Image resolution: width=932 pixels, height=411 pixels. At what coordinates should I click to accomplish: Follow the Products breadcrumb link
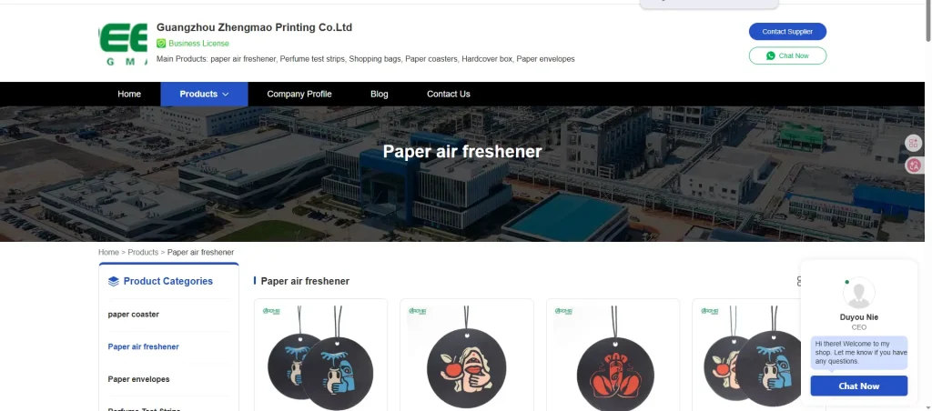143,253
